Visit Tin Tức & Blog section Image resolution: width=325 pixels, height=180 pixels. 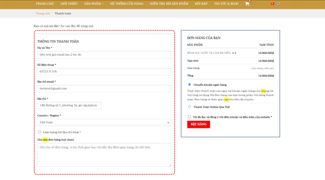[x=226, y=4]
